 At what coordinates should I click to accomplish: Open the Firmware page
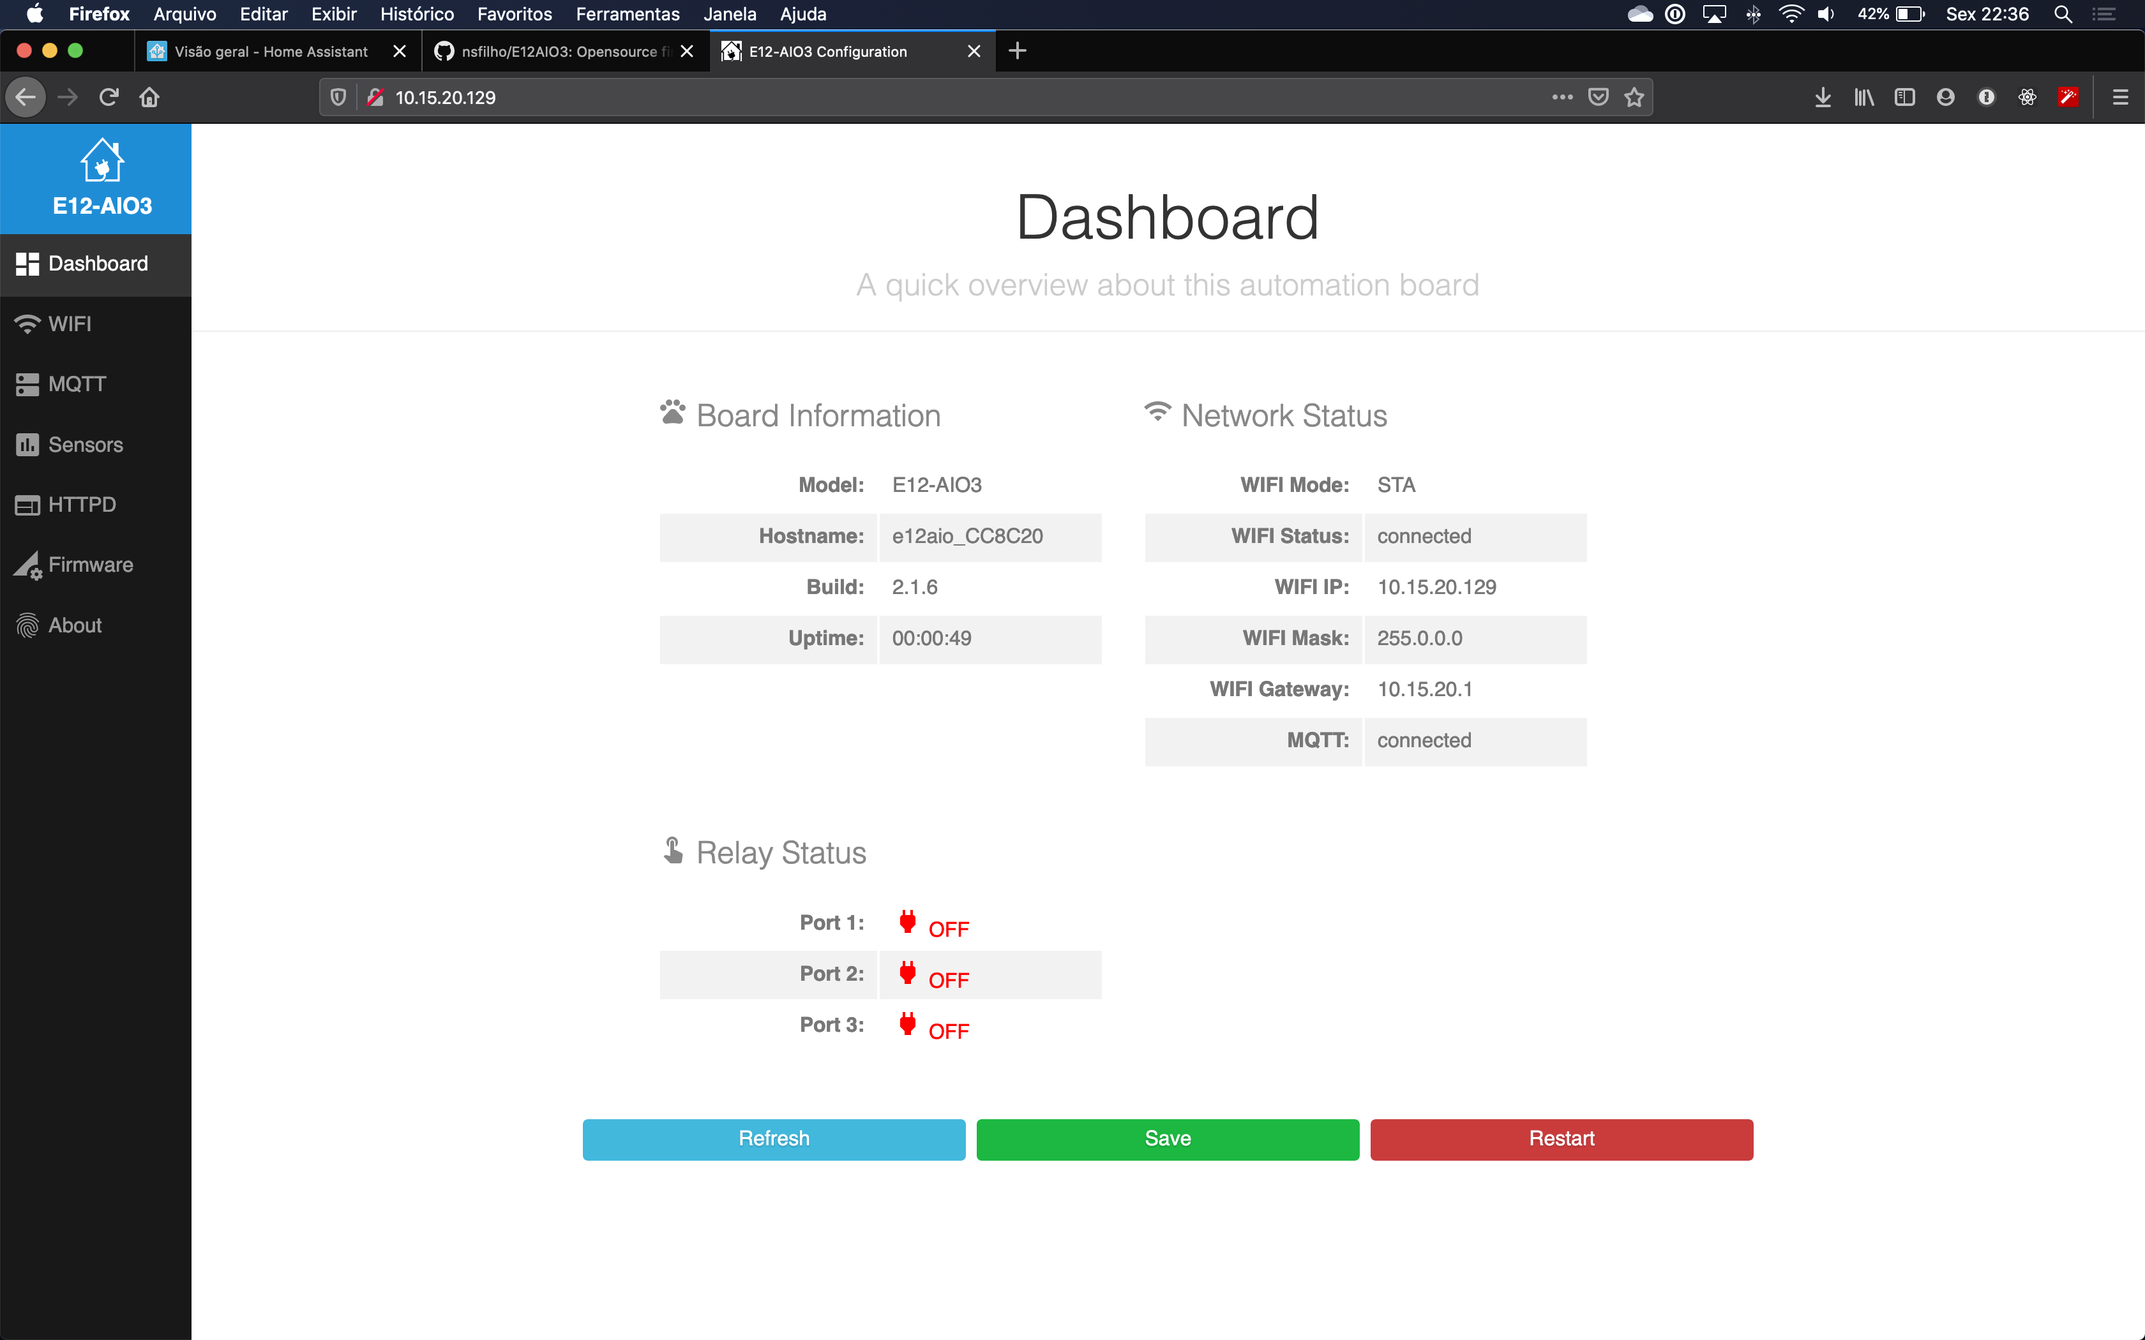89,565
